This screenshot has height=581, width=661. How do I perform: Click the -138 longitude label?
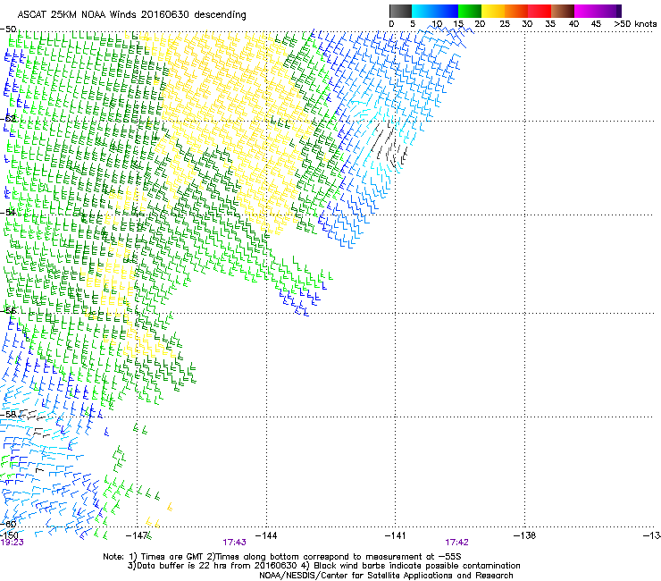(x=524, y=535)
